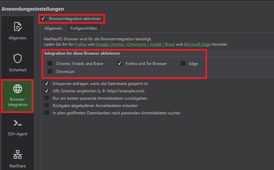Select the KeeShare network icon
Image resolution: width=274 pixels, height=170 pixels.
tap(17, 155)
